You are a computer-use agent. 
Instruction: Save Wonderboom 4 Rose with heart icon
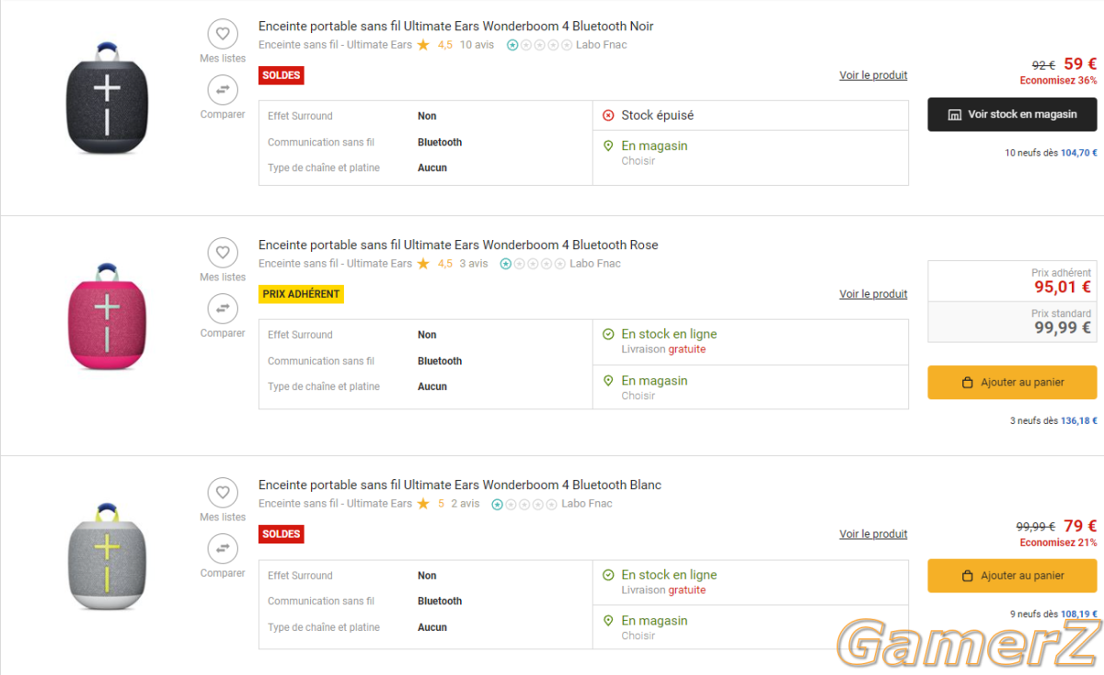tap(222, 253)
